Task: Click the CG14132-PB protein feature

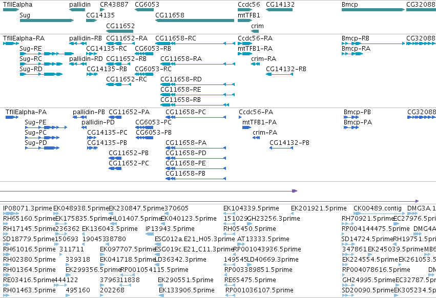Action: coord(281,148)
